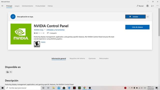Open the taskbar clock and date
This screenshot has width=160, height=90.
pos(150,88)
